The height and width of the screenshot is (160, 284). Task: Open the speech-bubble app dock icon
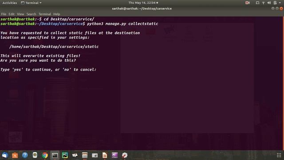tap(75, 155)
